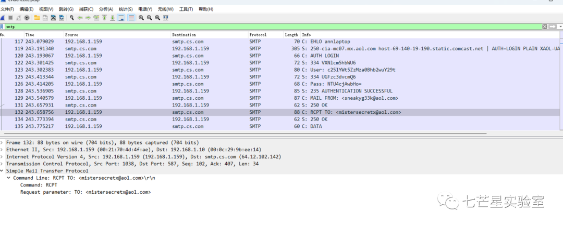Select packet 129 MAIL FROM row

click(x=280, y=98)
